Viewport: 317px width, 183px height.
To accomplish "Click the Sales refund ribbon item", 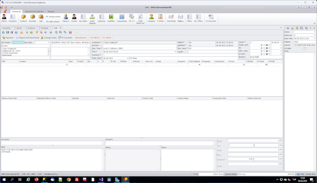I will (x=53, y=21).
